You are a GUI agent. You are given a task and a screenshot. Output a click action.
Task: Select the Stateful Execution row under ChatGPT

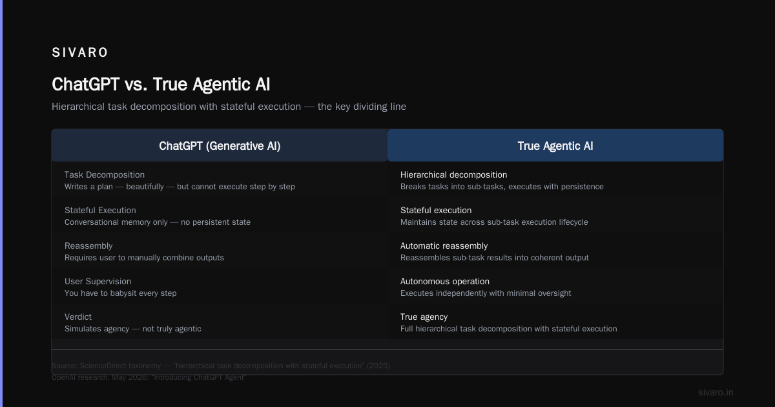(220, 216)
